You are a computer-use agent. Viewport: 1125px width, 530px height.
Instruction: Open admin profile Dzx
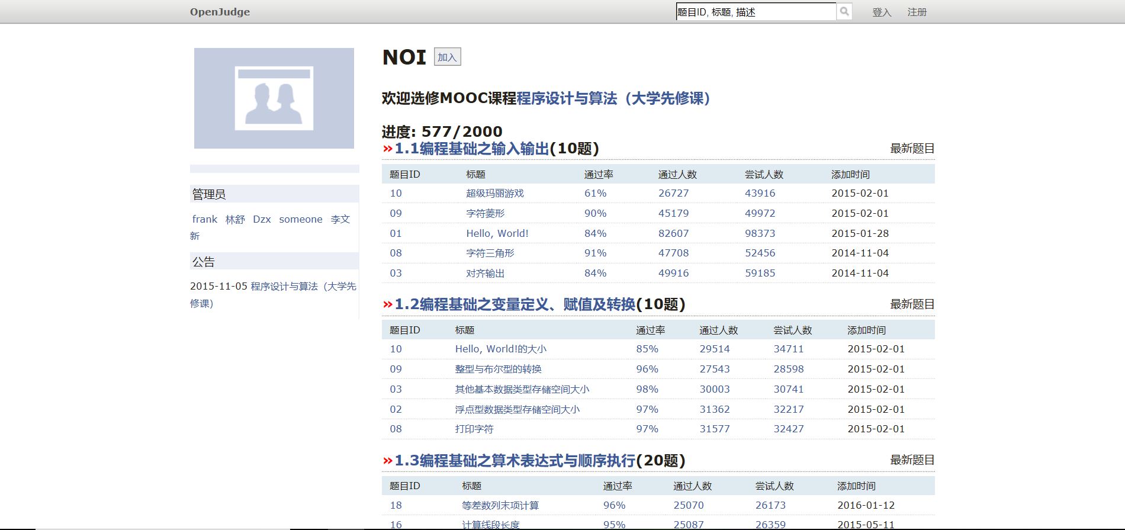click(262, 219)
